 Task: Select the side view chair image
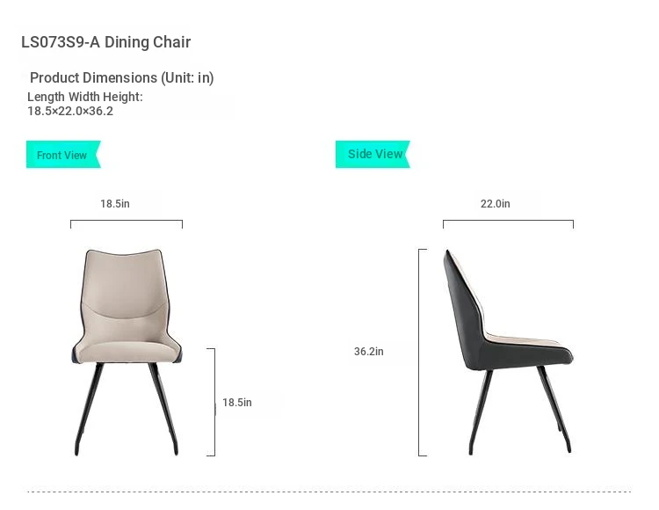click(x=508, y=353)
